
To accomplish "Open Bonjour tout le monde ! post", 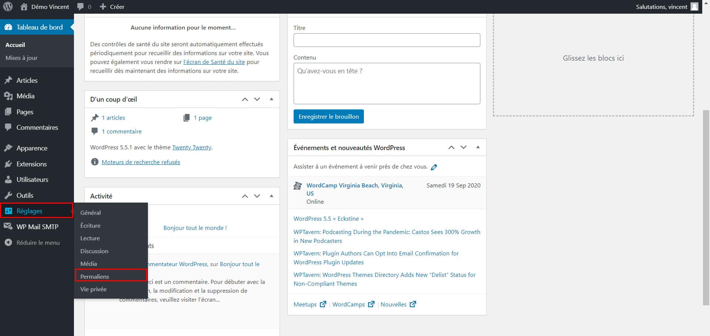I will [x=195, y=228].
